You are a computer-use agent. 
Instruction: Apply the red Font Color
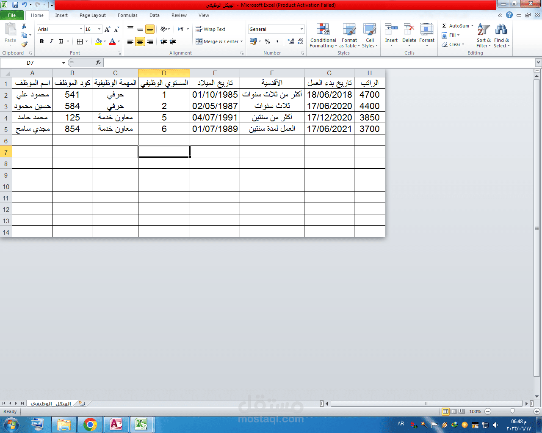(112, 41)
